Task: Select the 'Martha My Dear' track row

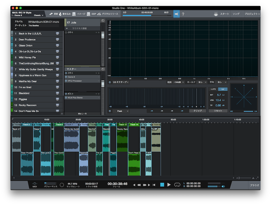Action: pos(37,81)
